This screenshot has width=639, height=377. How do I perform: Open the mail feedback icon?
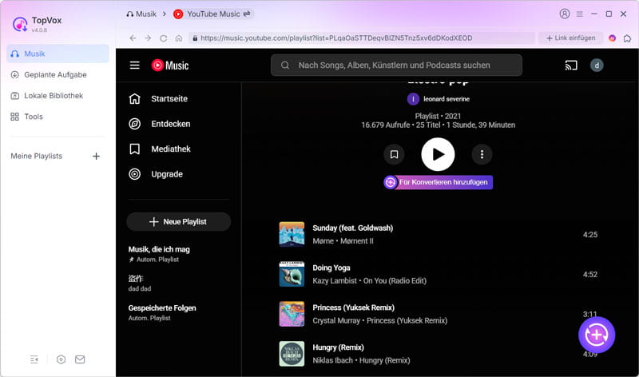80,359
